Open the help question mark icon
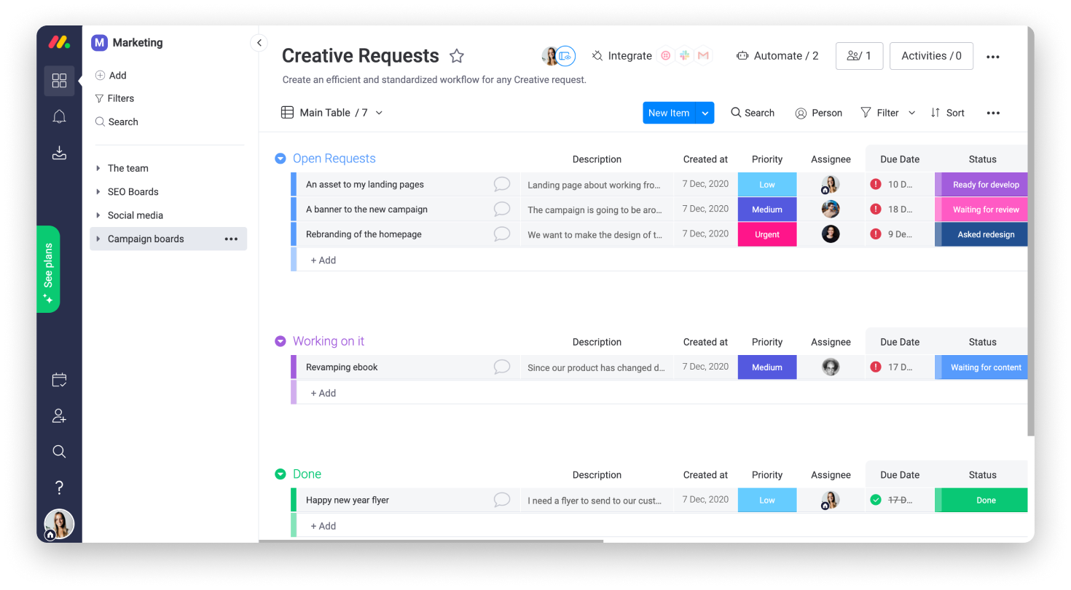The image size is (1071, 590). (59, 488)
